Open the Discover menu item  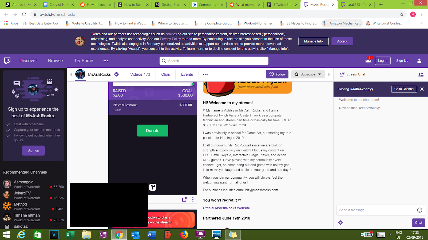pos(28,61)
